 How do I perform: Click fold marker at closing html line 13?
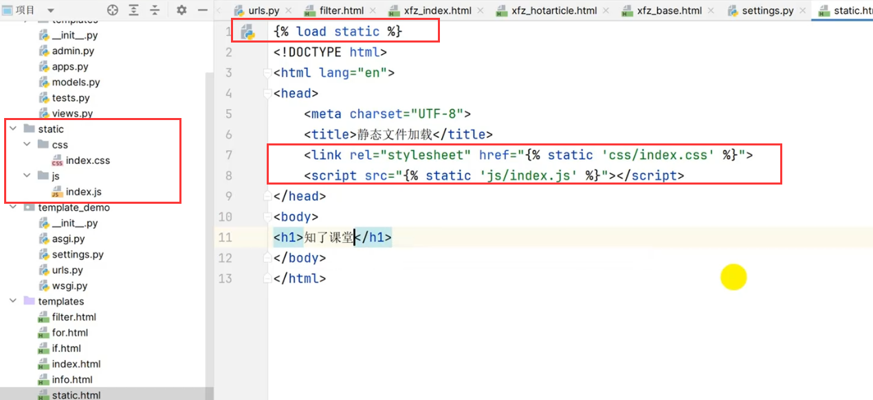[x=267, y=279]
